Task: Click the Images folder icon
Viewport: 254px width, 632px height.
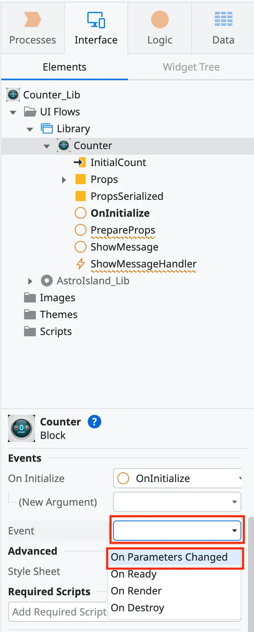Action: pyautogui.click(x=30, y=297)
